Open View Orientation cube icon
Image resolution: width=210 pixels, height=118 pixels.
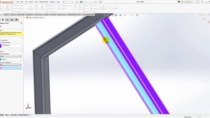coord(116,15)
